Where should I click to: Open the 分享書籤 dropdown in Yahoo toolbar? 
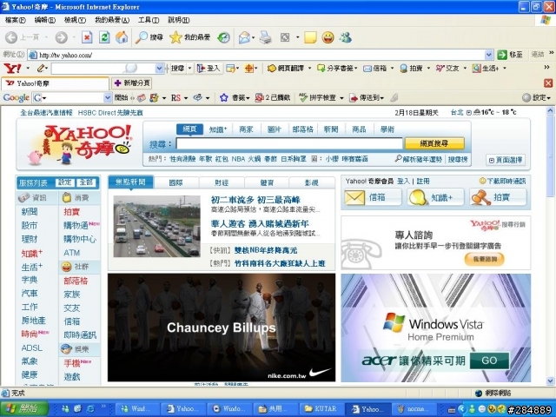coord(355,68)
